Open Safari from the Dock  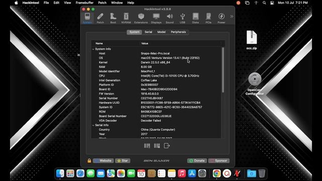(80, 173)
